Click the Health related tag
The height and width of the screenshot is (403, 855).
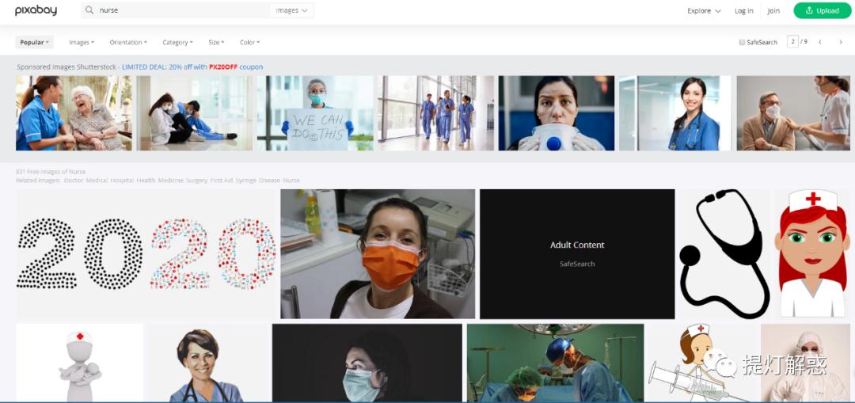pos(146,181)
